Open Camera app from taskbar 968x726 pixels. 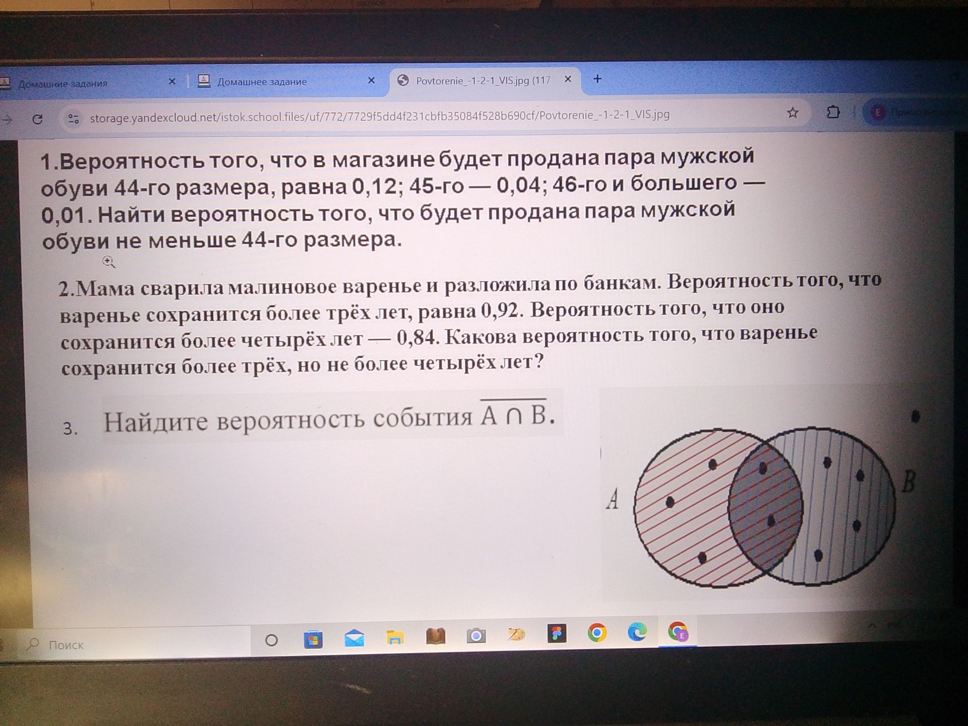point(475,636)
